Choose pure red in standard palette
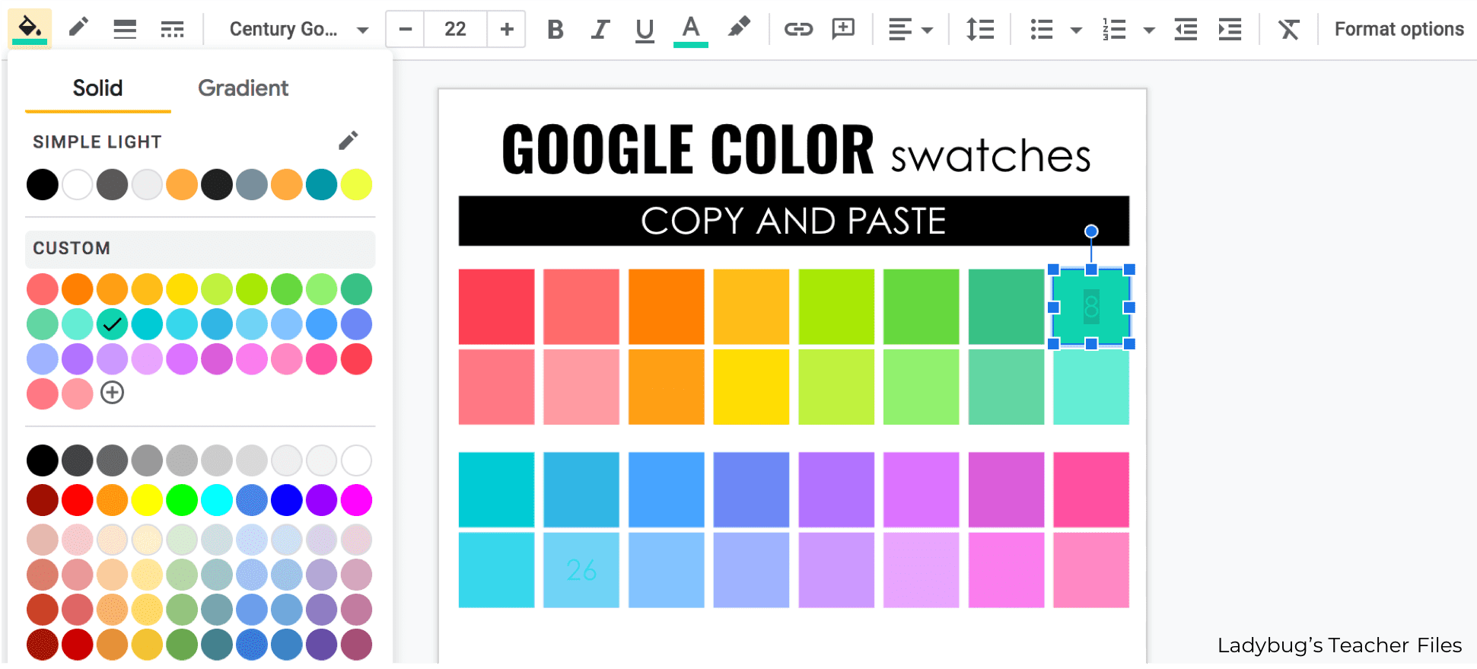1477x669 pixels. (x=78, y=500)
